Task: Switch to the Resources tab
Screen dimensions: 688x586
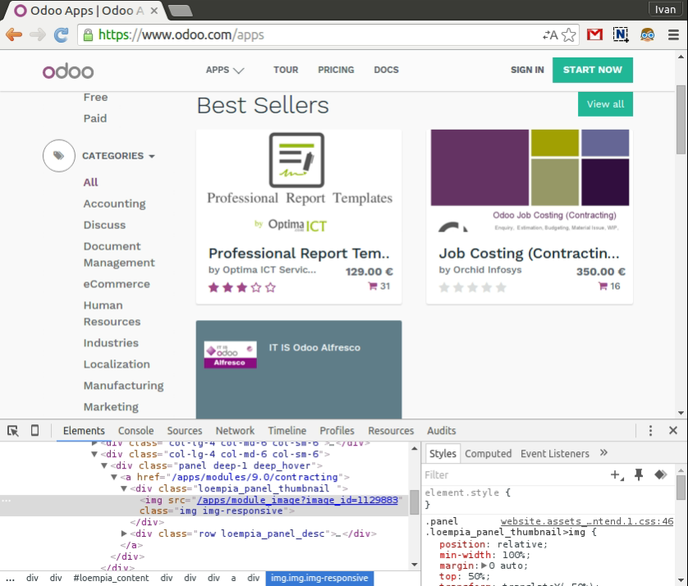Action: point(391,431)
